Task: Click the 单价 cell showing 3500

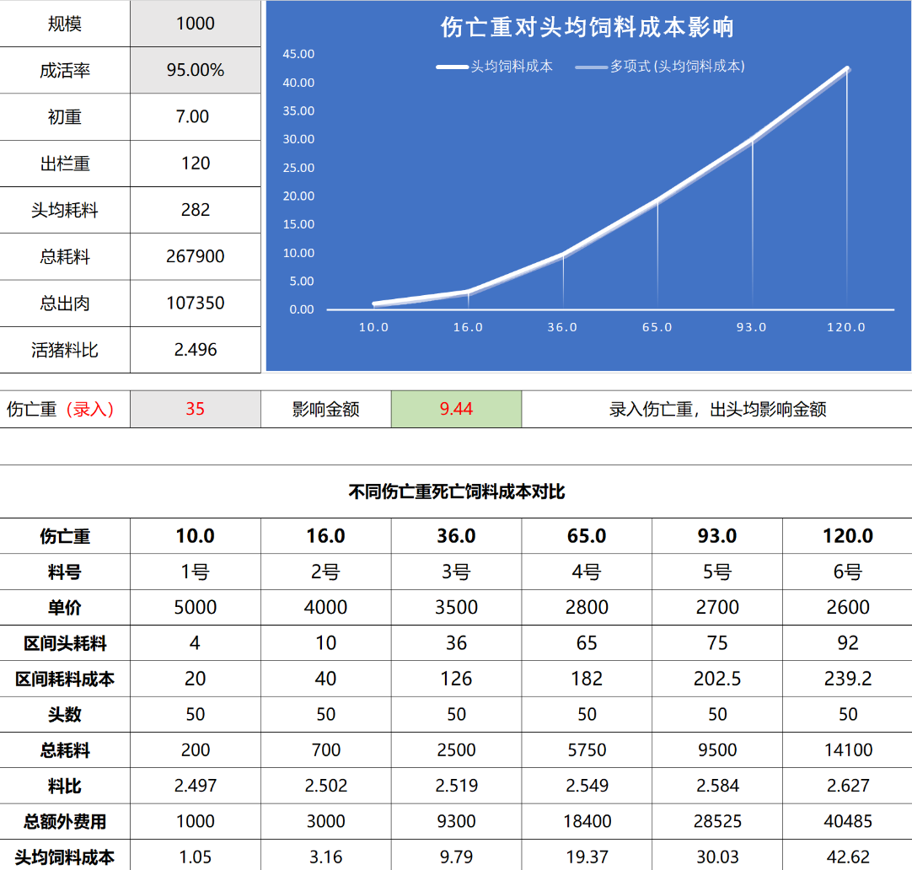Action: pos(456,608)
